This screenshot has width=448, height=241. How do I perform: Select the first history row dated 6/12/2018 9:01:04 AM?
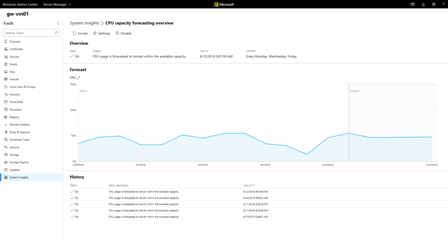coord(179,191)
